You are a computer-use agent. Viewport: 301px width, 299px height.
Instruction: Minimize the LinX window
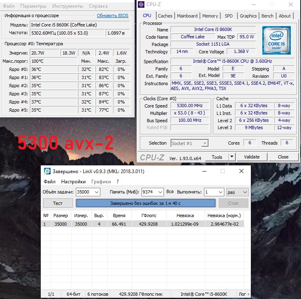(204, 171)
